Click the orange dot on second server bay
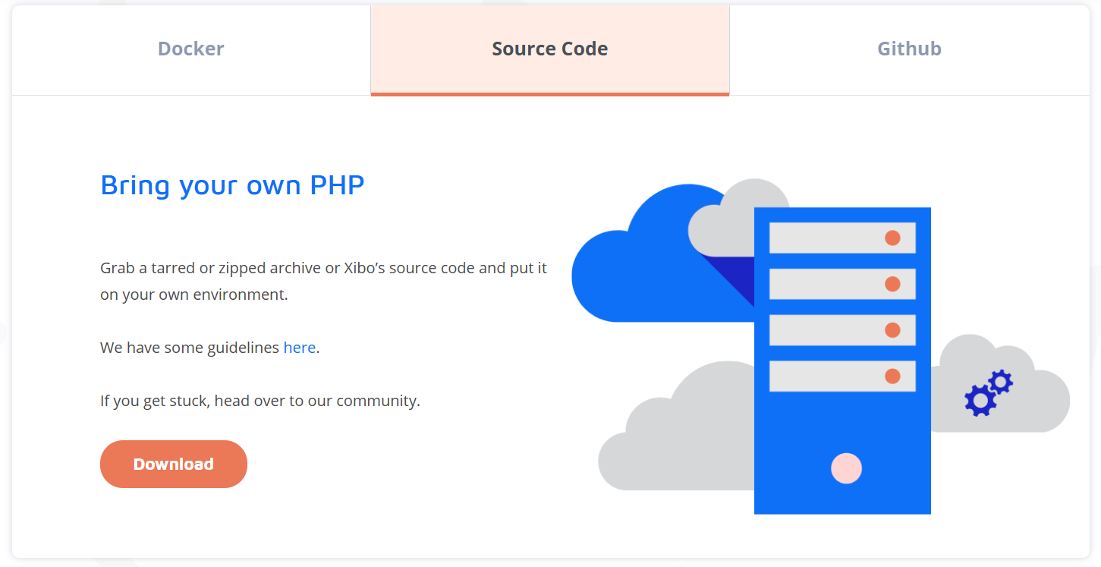The image size is (1101, 567). click(892, 284)
